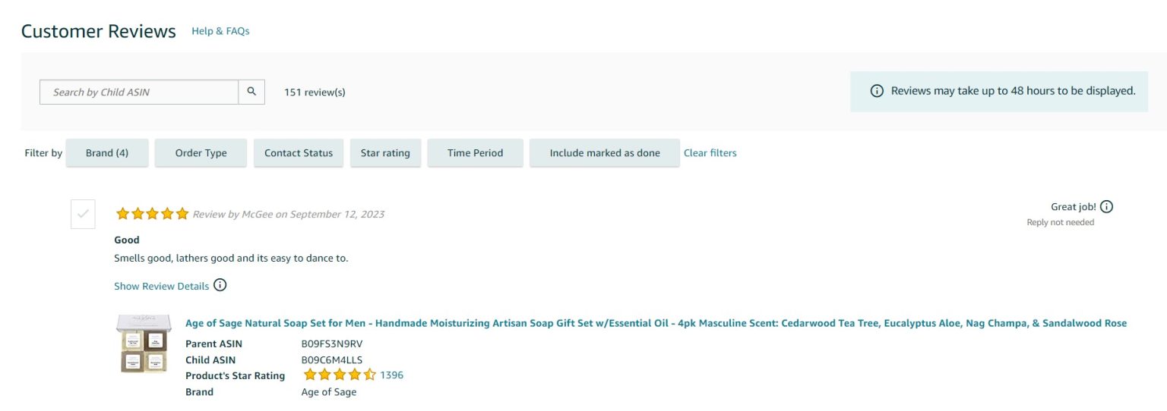
Task: Click the five-star rating on McGee's review
Action: point(152,214)
